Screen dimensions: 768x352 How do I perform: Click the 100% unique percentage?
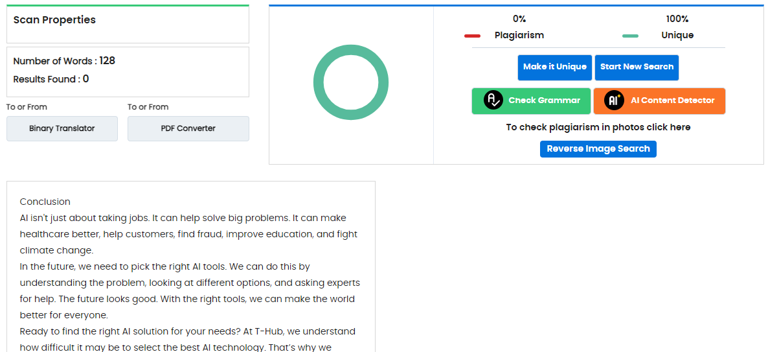(x=677, y=19)
